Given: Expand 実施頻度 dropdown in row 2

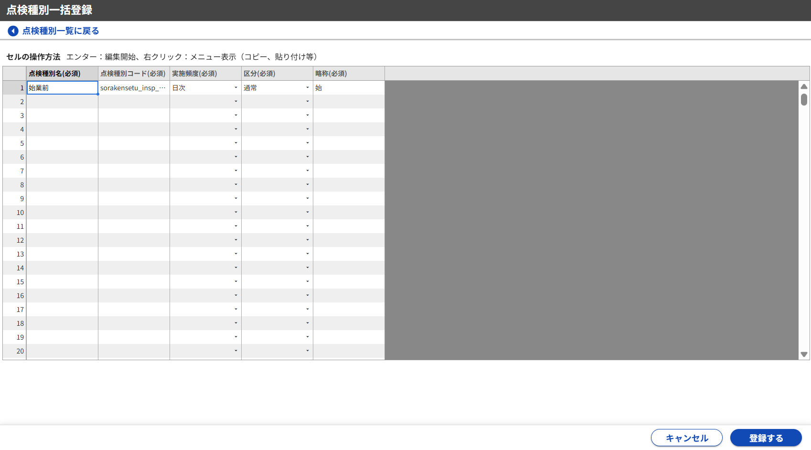Looking at the screenshot, I should (x=235, y=102).
